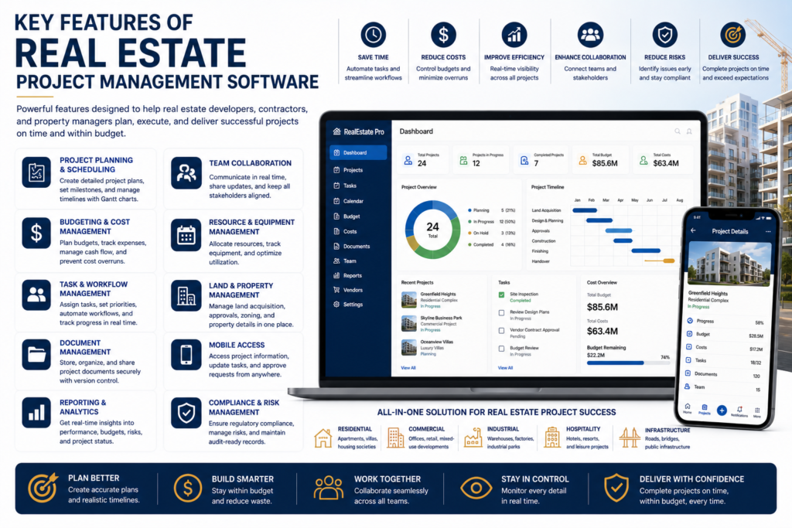Click the Commercial building icon
The height and width of the screenshot is (528, 792).
click(x=395, y=437)
